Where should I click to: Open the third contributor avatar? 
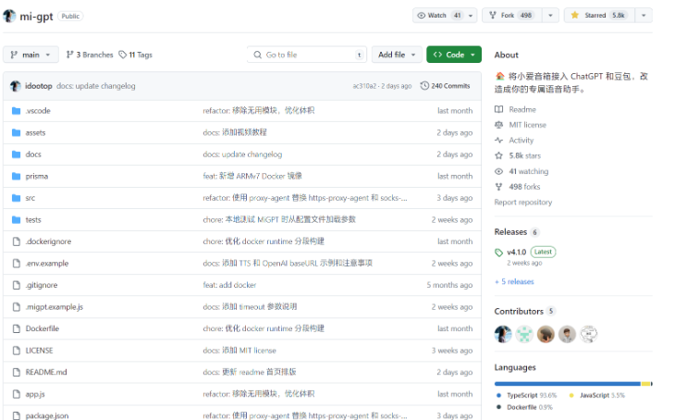point(546,334)
